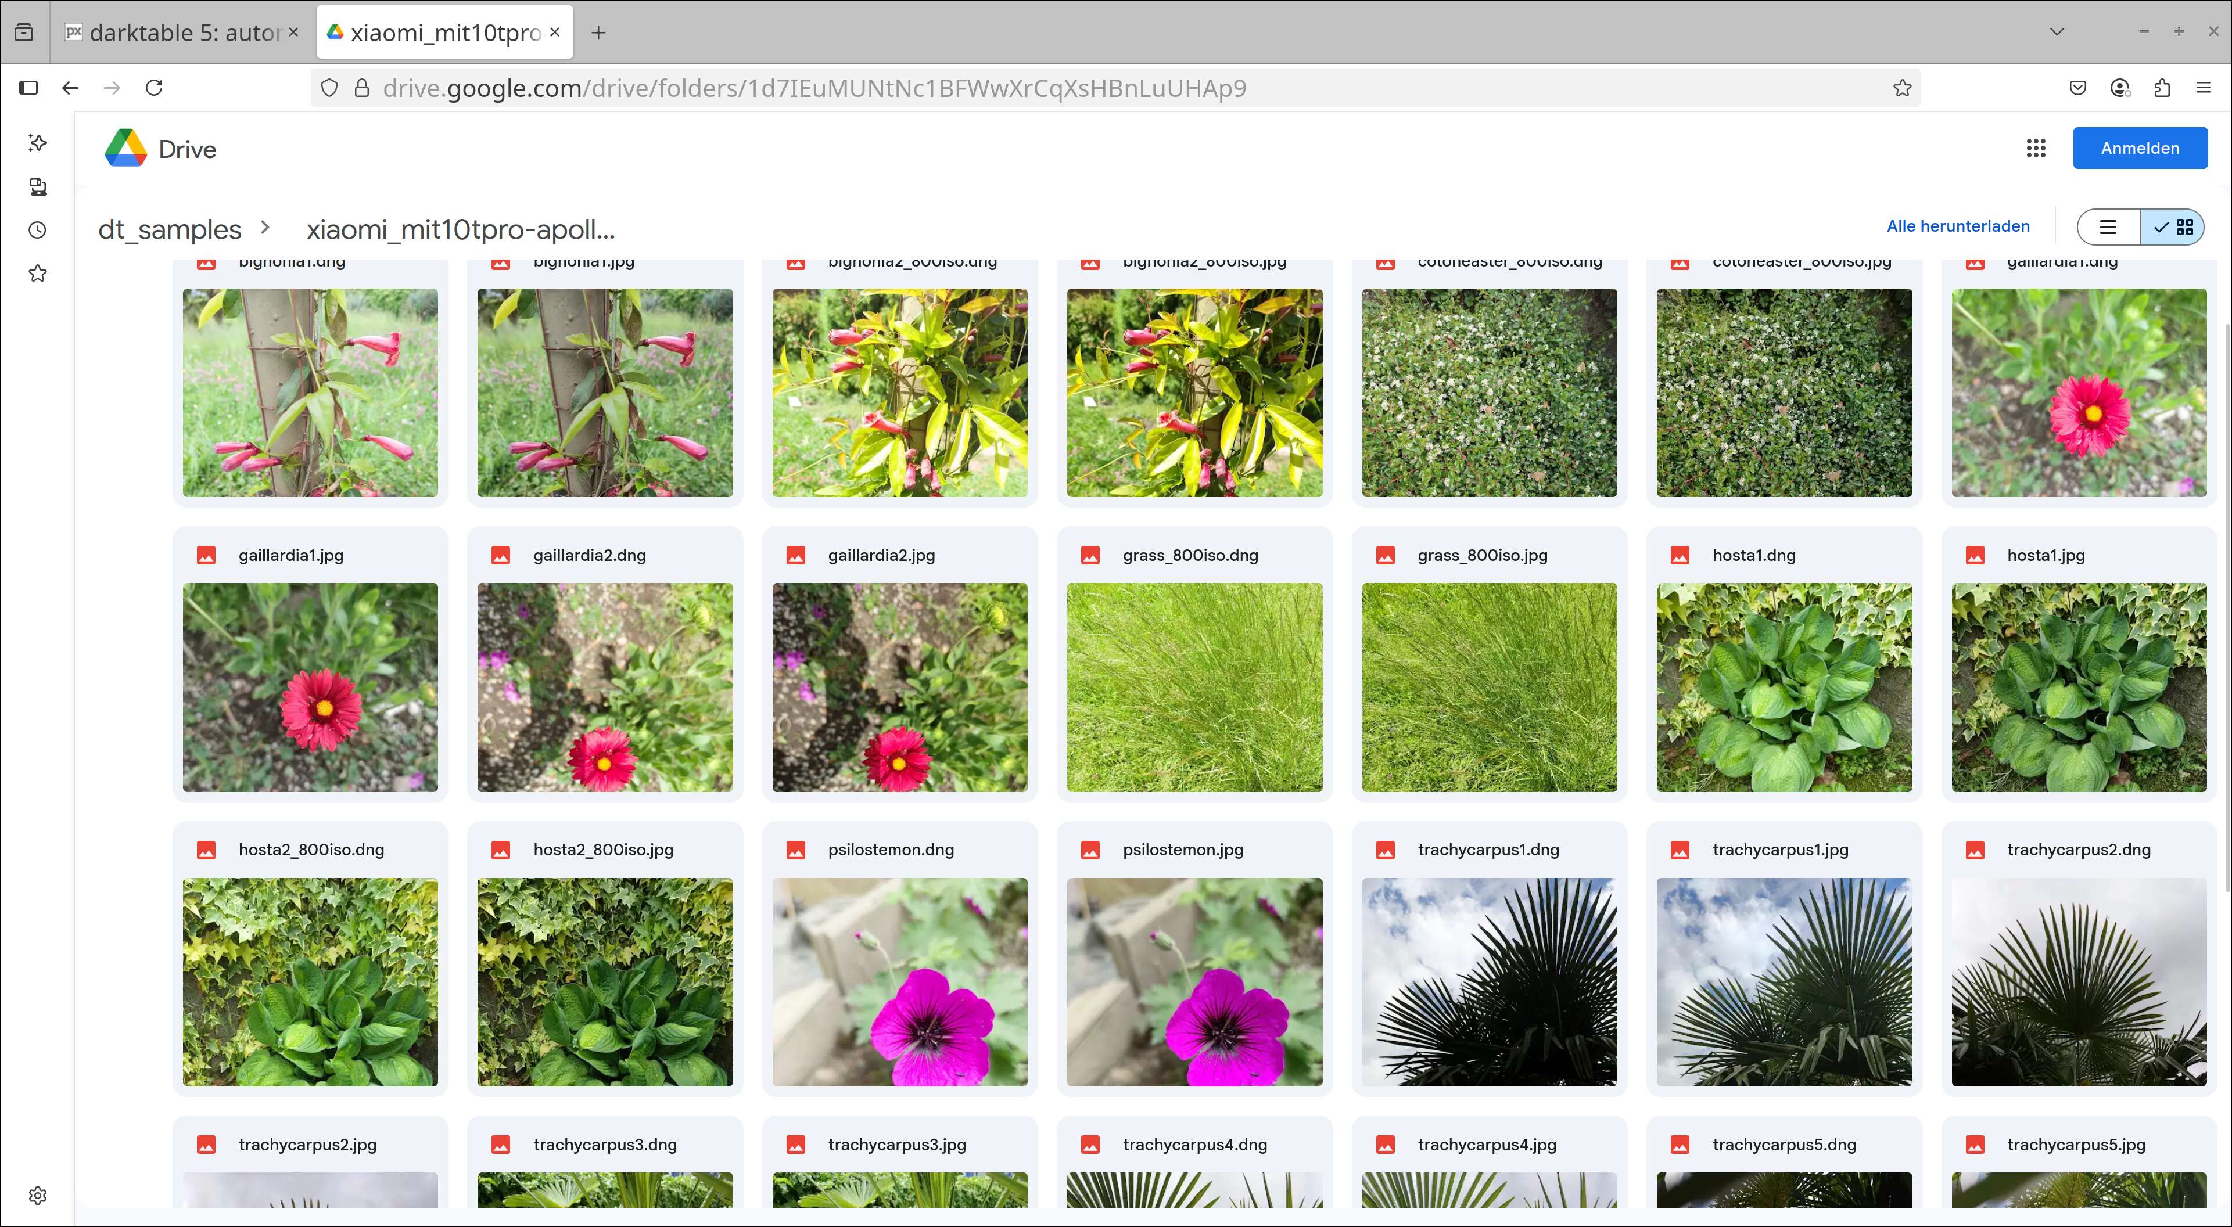Expand the list all tabs dropdown
Image resolution: width=2232 pixels, height=1227 pixels.
pos(2057,32)
